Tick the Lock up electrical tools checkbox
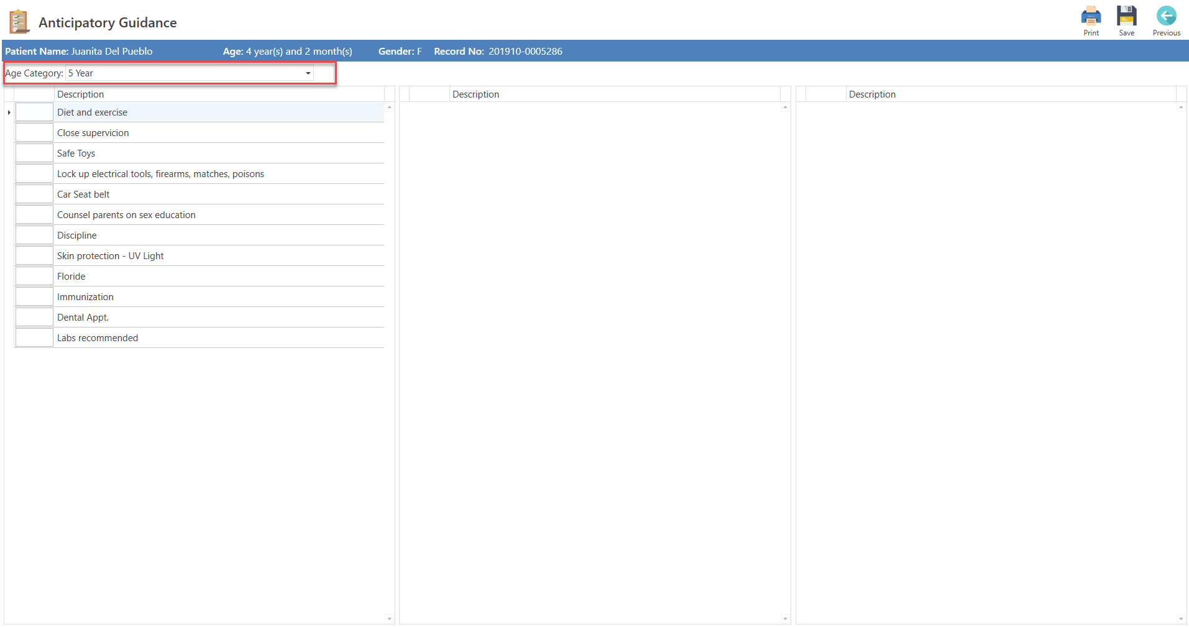The image size is (1189, 627). pyautogui.click(x=34, y=174)
